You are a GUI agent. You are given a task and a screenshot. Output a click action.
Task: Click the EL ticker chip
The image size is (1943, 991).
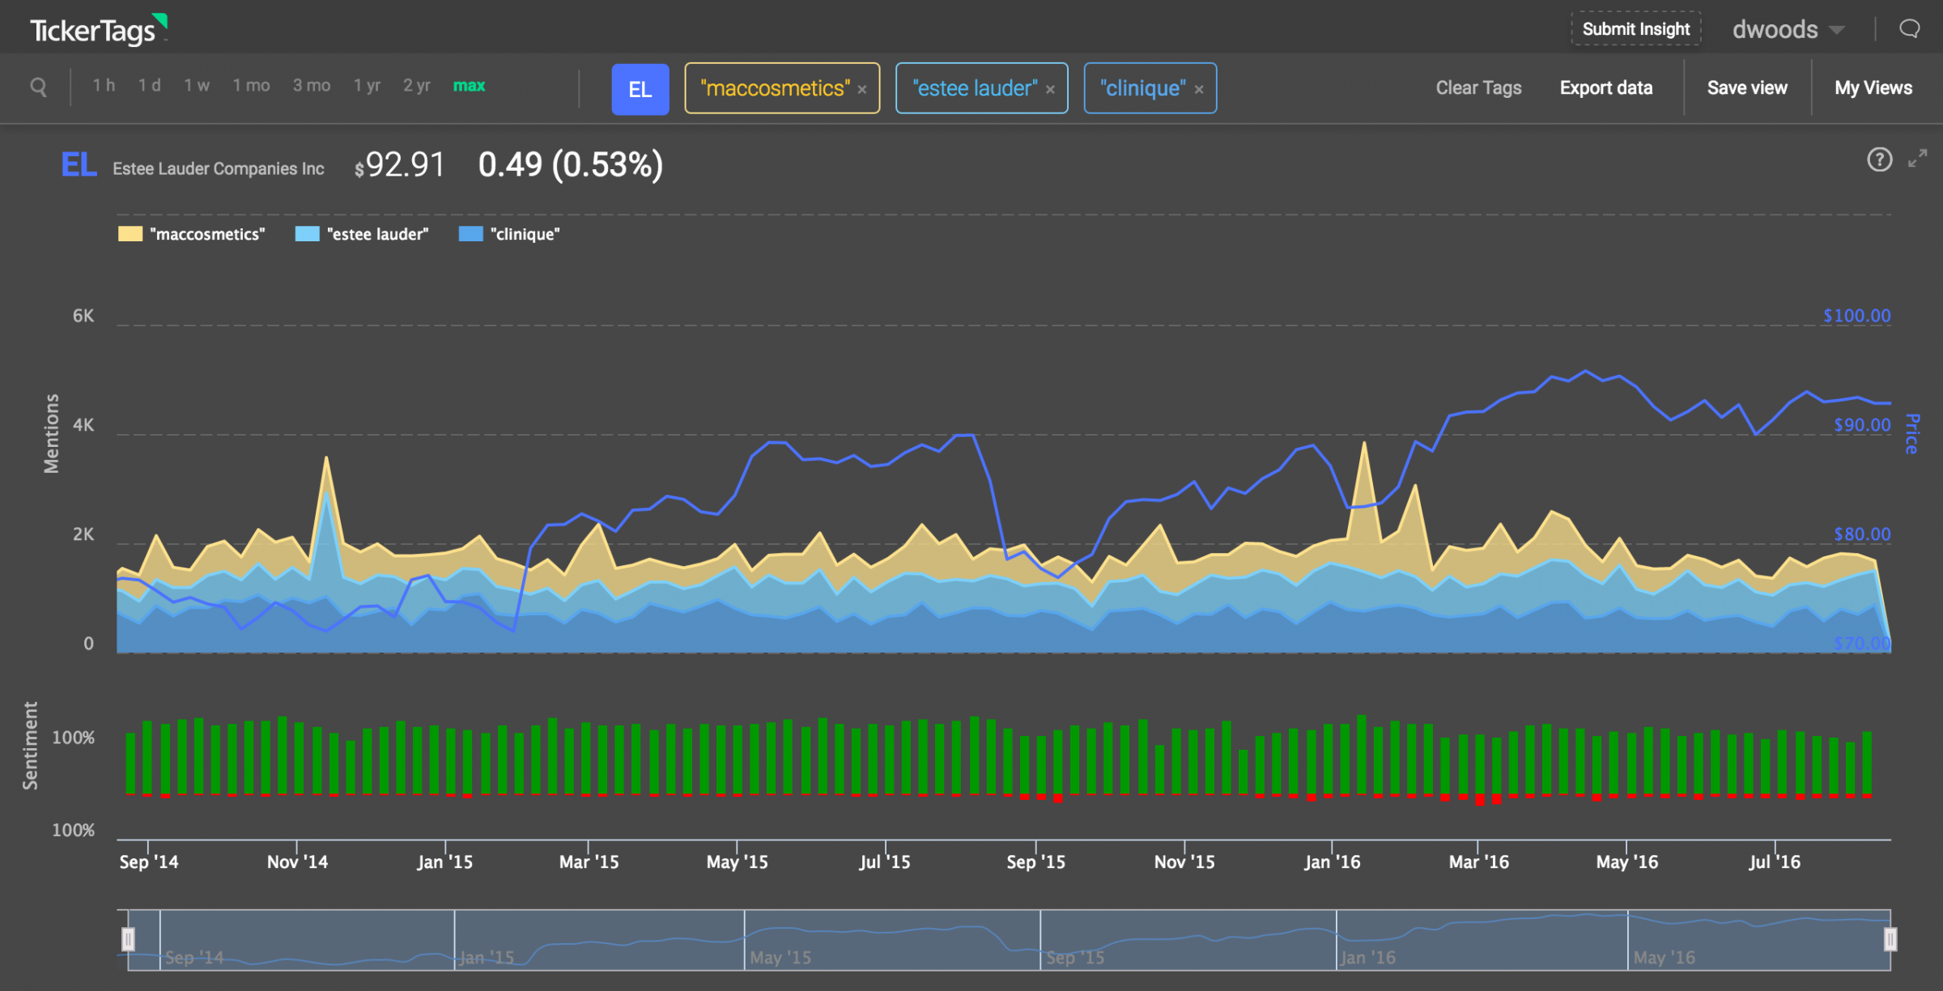click(x=640, y=89)
